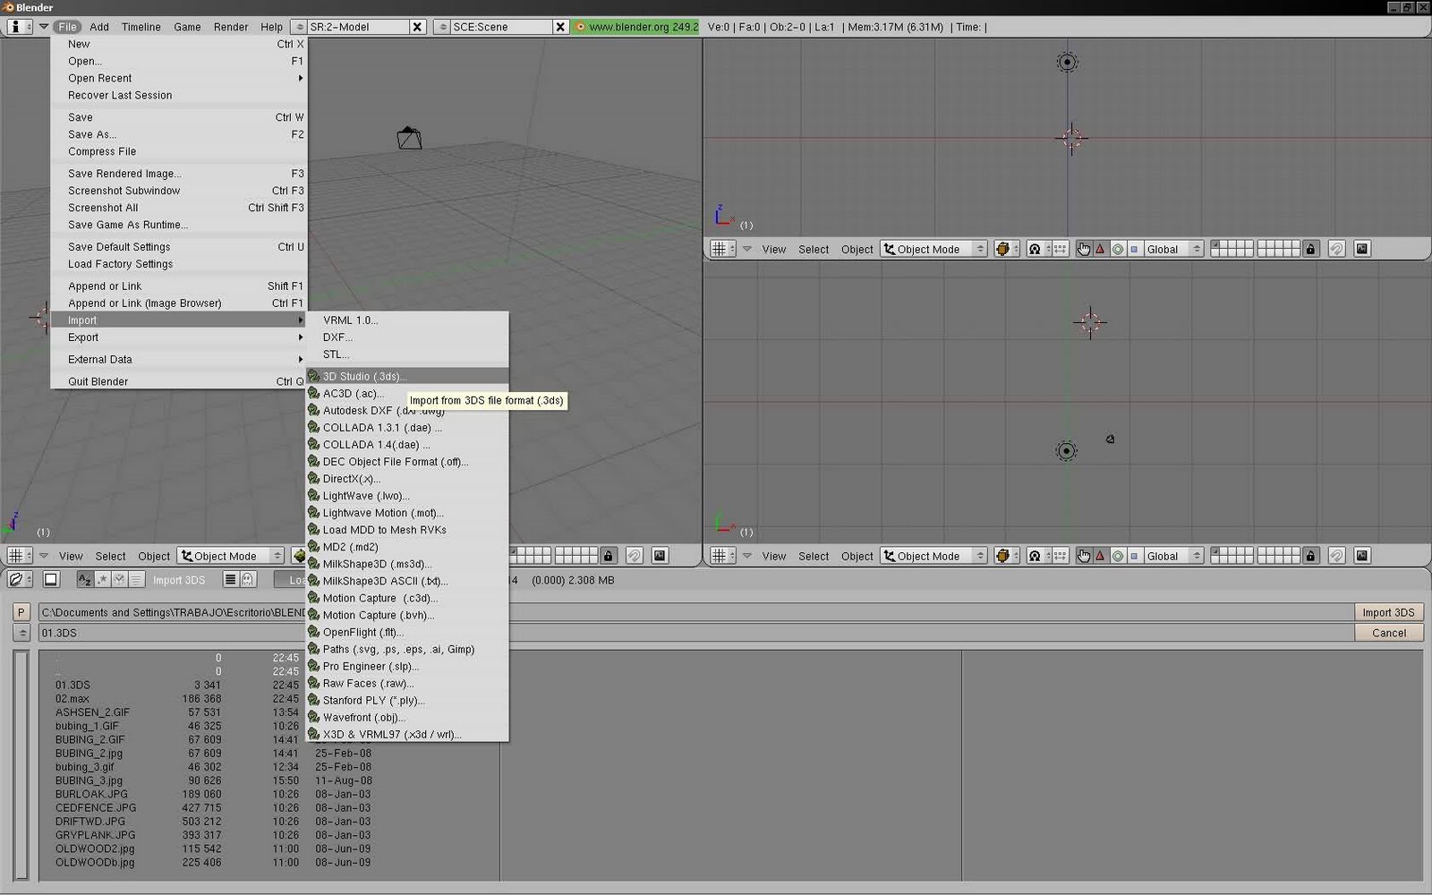Open the window type selector in the top info header
Screen dimensions: 1432x895
tap(20, 27)
